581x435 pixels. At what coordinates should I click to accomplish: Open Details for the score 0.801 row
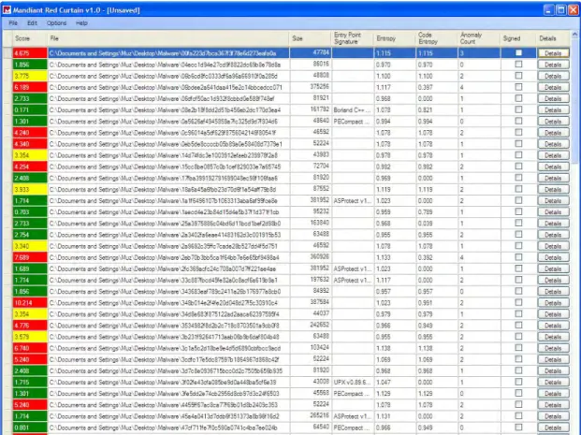[553, 428]
